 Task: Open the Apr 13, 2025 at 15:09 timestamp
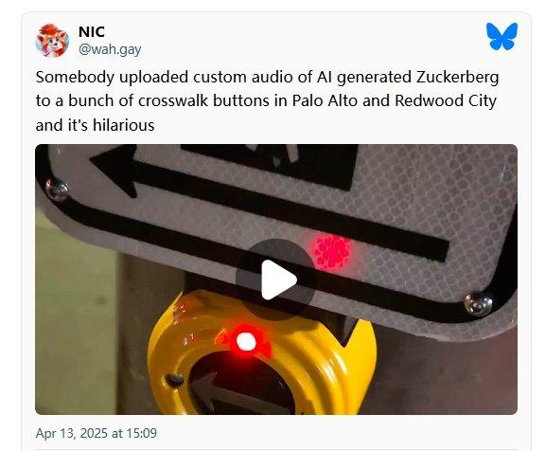tap(97, 433)
